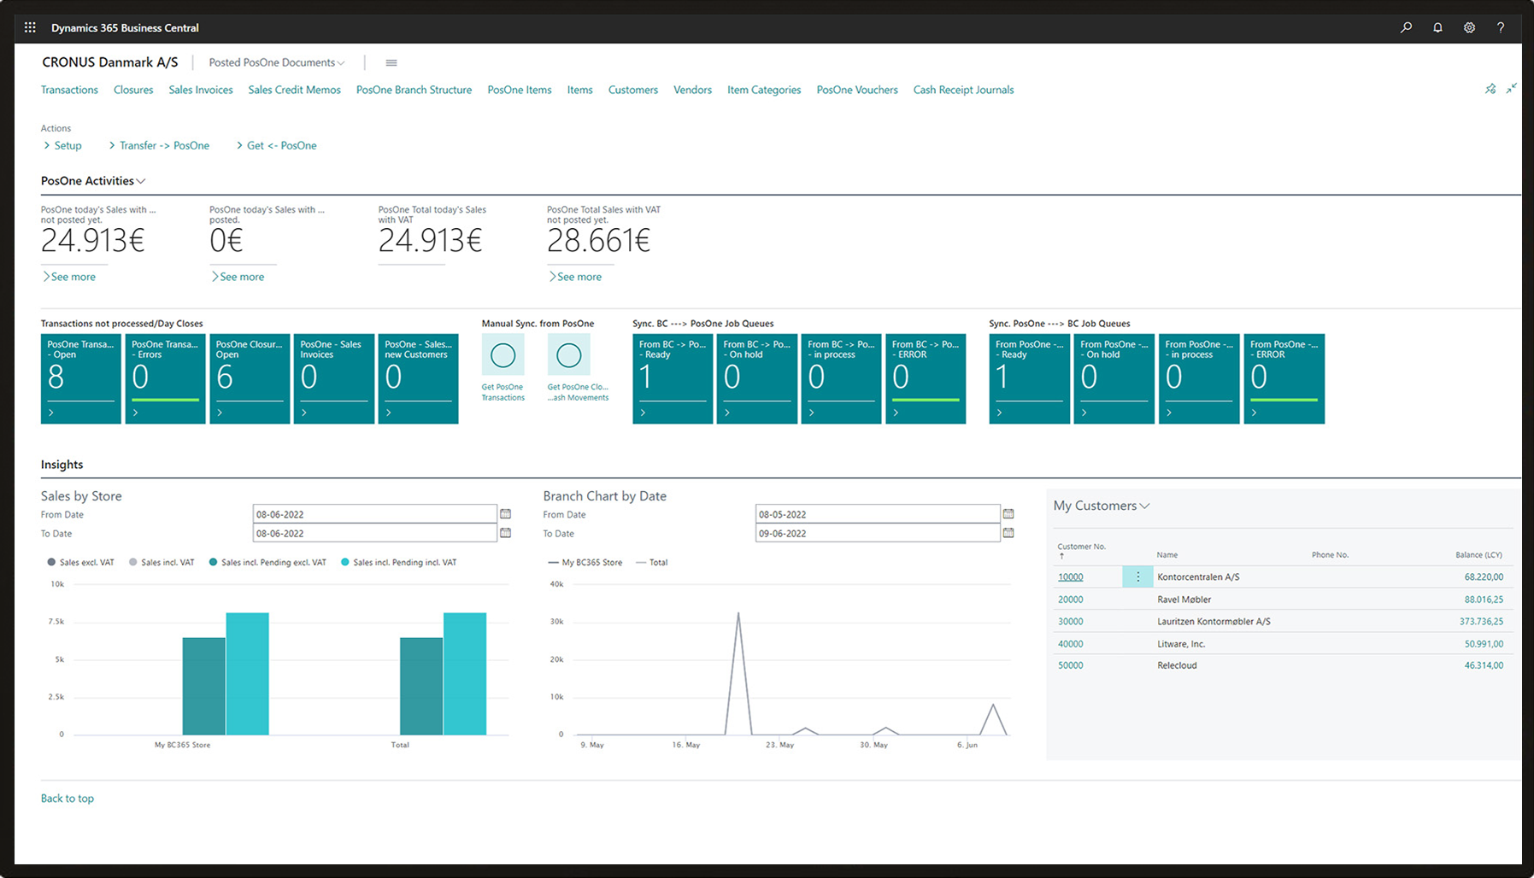
Task: Toggle Sales incl. Pending excl. VAT legend
Action: 267,562
